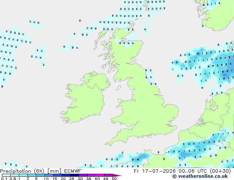Viewport: 234px width, 180px height.
Task: Click the '0.1' legend scale label
Action: 4,179
